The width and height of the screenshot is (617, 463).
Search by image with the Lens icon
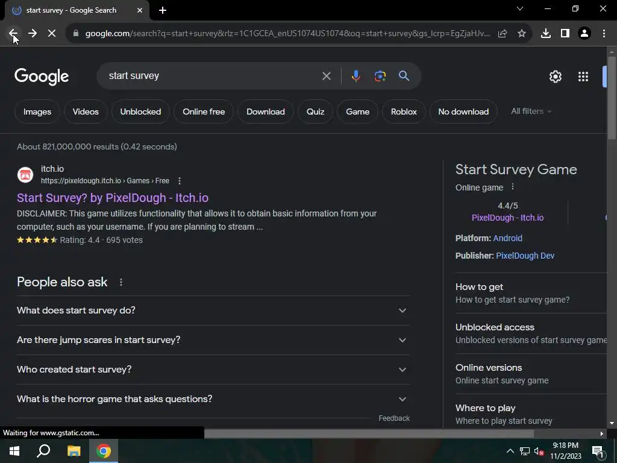click(x=380, y=76)
